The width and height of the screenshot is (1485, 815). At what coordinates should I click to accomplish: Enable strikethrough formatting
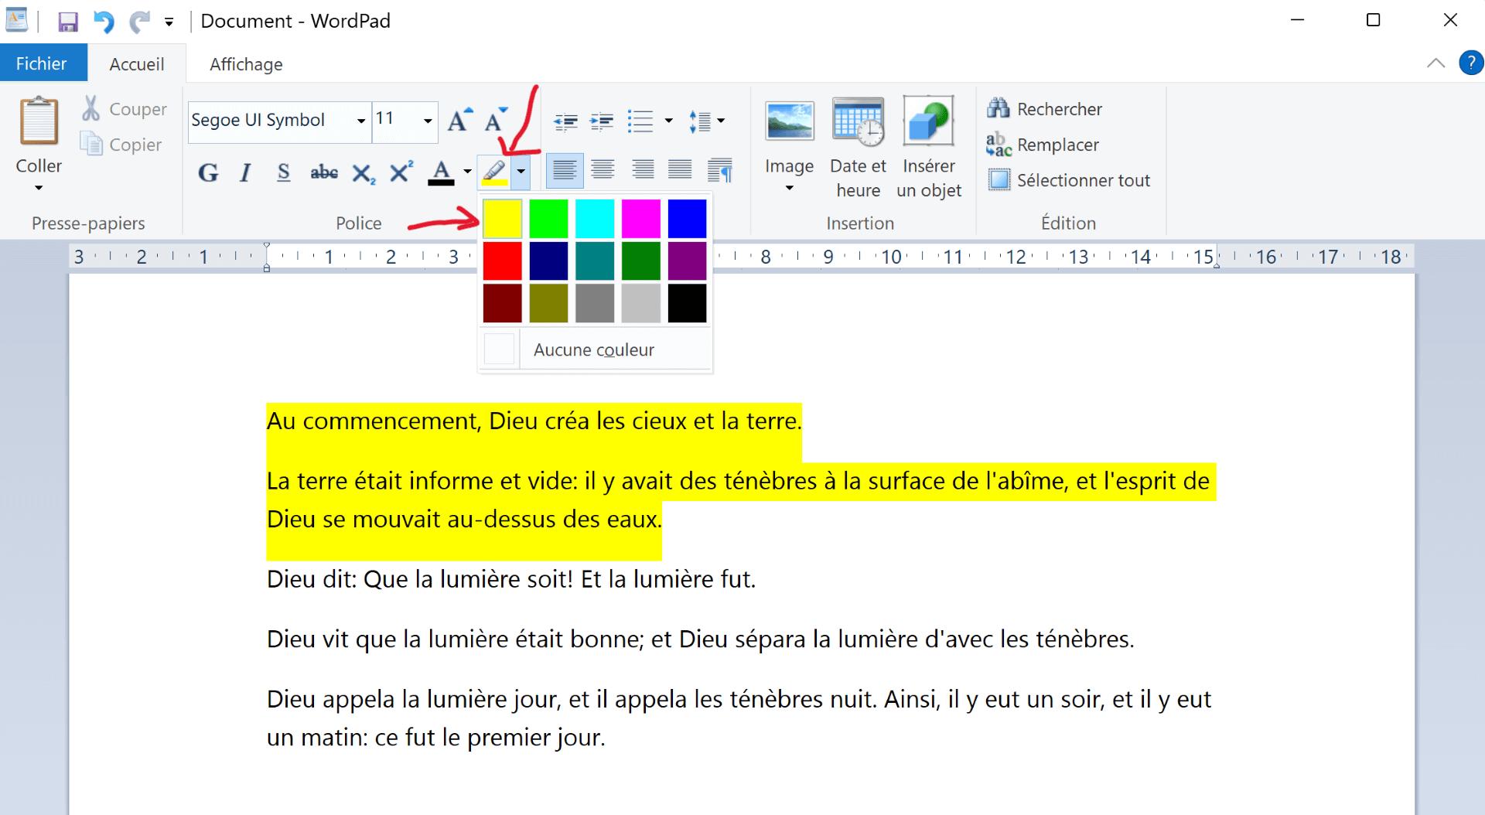(x=324, y=172)
